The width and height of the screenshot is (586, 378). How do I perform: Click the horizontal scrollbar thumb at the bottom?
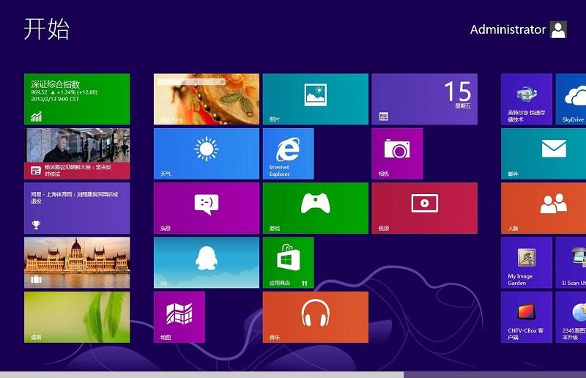point(202,374)
